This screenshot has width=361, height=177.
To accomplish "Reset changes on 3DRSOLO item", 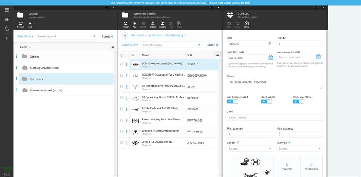I will pos(238,25).
